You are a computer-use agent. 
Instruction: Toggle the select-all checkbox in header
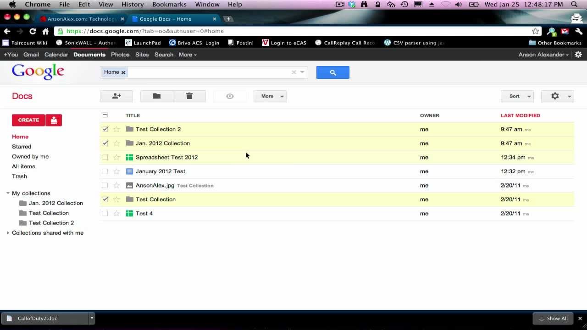tap(105, 115)
